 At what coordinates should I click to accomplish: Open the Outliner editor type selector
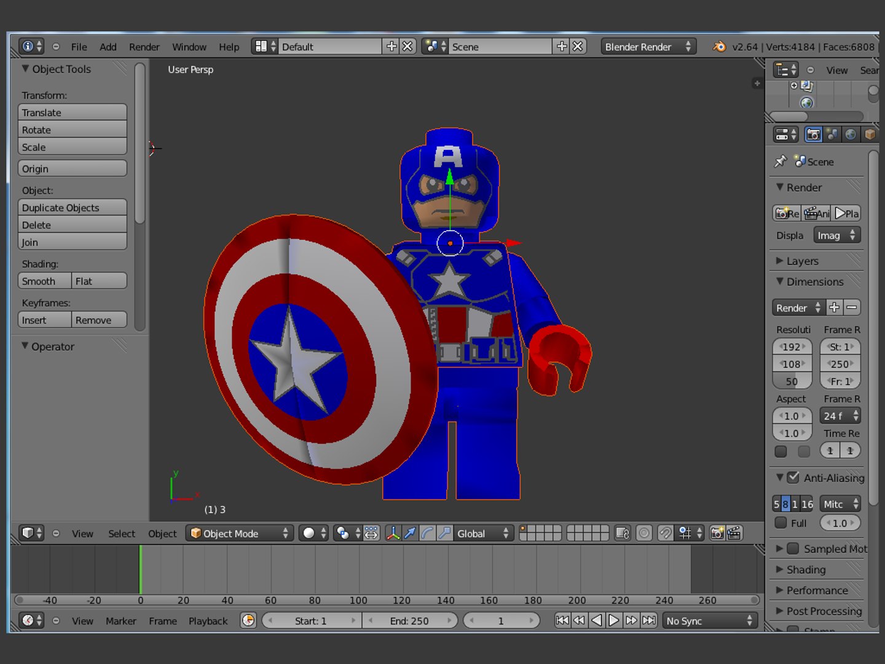click(785, 70)
